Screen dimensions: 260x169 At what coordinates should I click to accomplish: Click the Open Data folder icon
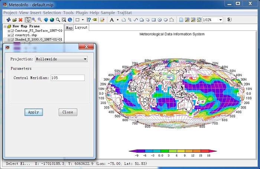[14, 20]
